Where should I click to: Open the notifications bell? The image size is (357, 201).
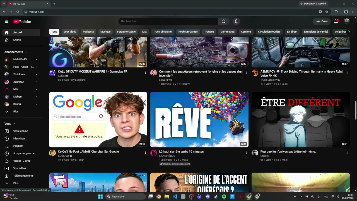pyautogui.click(x=336, y=21)
